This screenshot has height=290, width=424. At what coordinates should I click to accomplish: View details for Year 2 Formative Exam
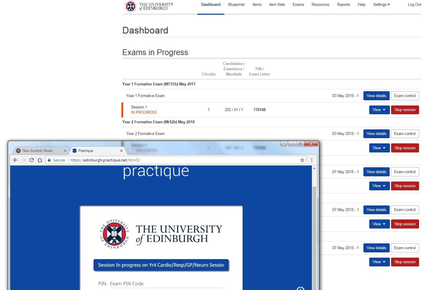coord(377,134)
